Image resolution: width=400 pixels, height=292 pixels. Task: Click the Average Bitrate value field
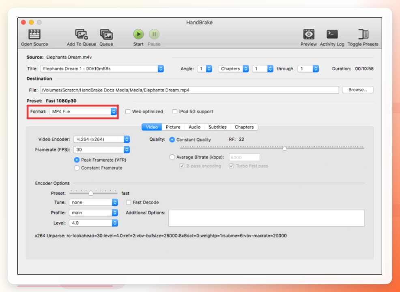tap(244, 157)
